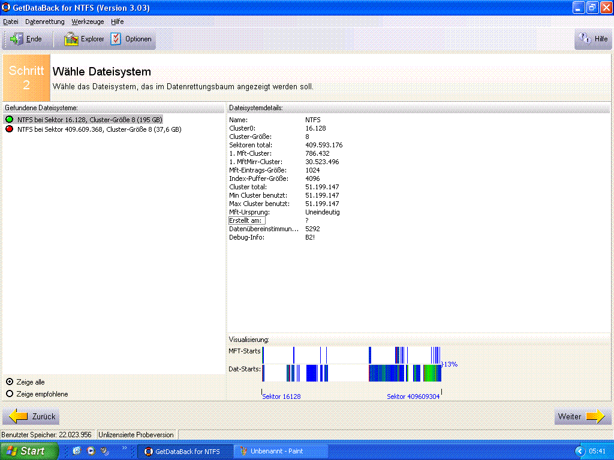Click the 13% marker in visualization
Viewport: 614px width, 460px height.
(450, 364)
